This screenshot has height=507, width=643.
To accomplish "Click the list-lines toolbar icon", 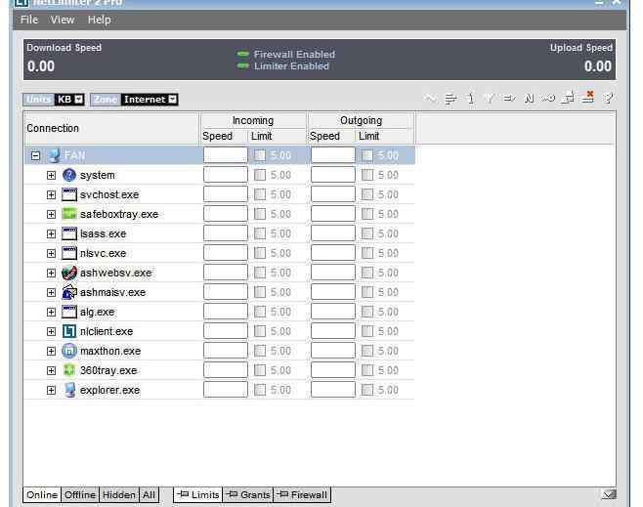I will [451, 99].
